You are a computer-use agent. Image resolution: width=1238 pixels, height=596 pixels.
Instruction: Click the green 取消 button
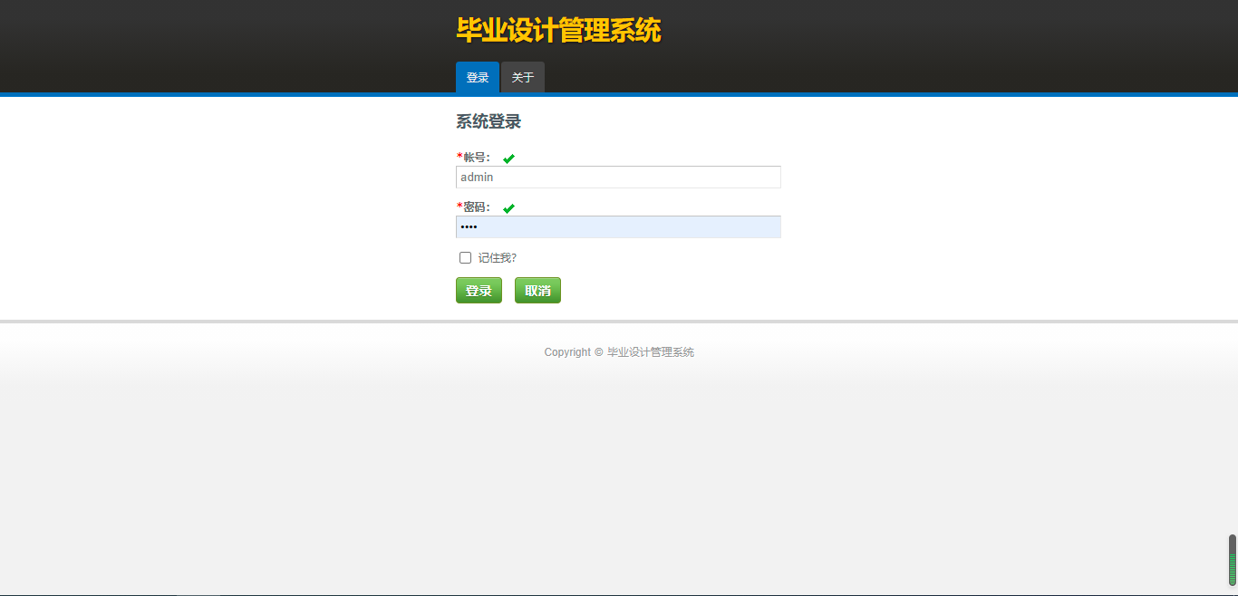(537, 291)
